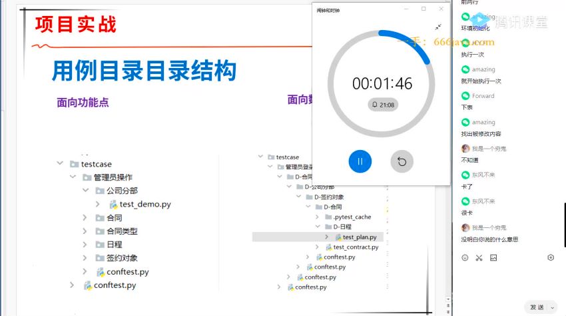Click the 发送 send button

point(536,307)
